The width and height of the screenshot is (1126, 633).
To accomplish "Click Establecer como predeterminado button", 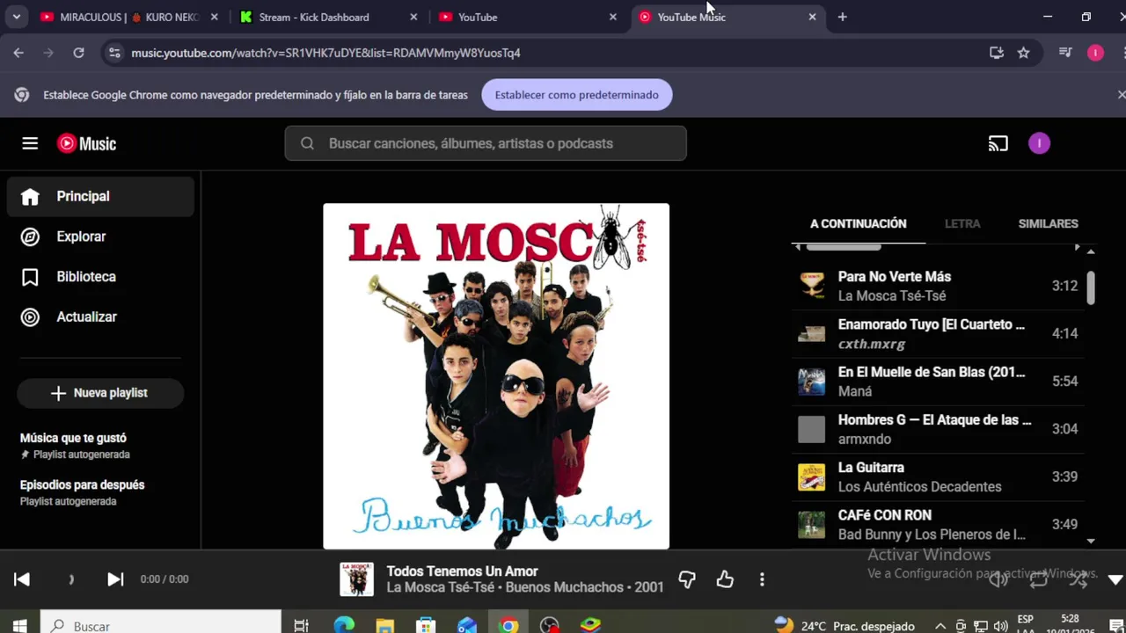I will (x=577, y=95).
